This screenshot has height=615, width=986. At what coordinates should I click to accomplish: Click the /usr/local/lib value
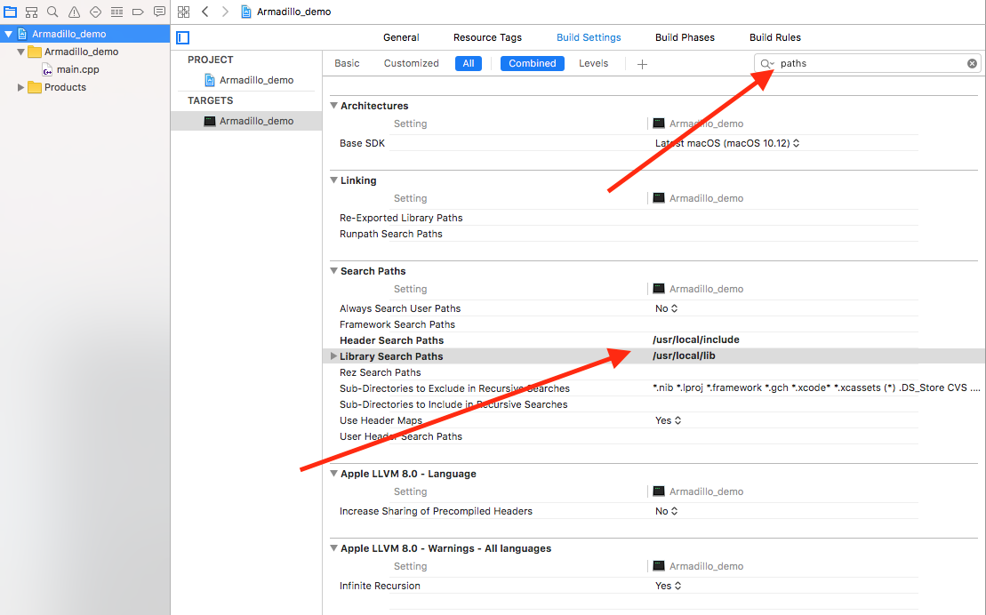pos(685,355)
